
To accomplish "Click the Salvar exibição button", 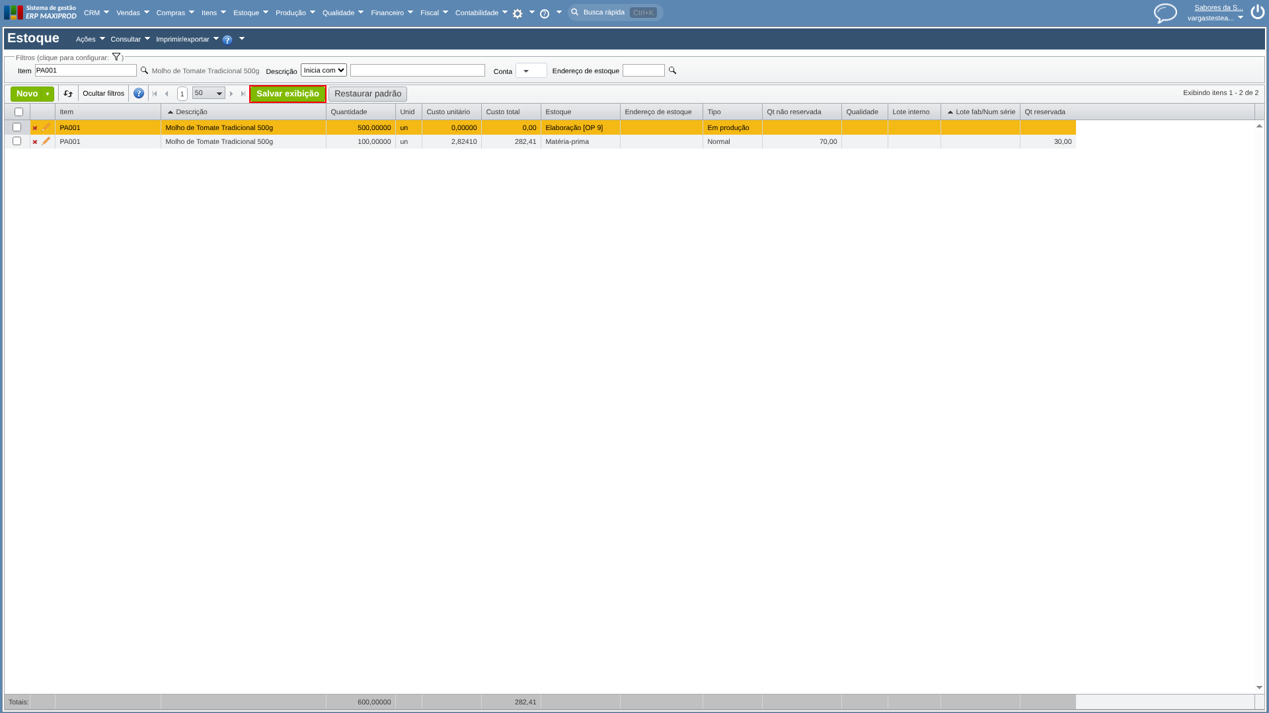I will (288, 94).
